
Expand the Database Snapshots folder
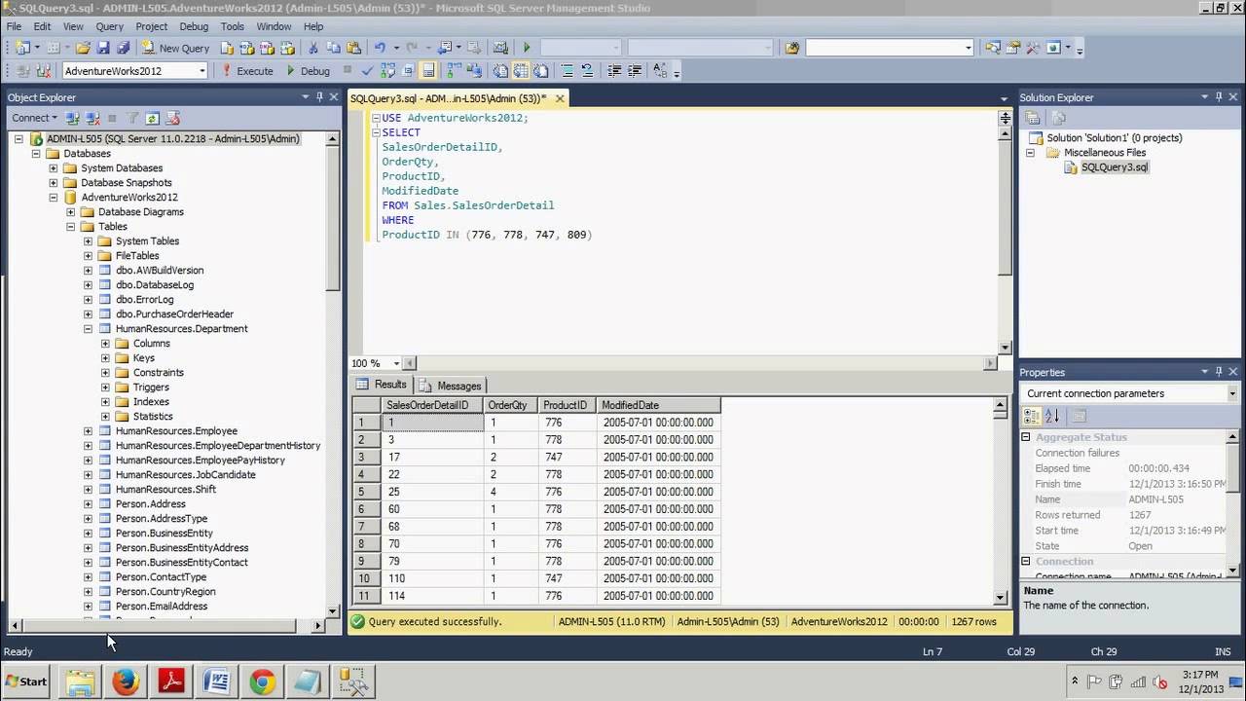(54, 183)
